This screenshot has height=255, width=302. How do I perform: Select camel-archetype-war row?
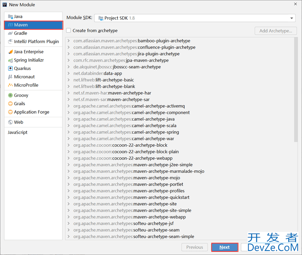(180, 139)
